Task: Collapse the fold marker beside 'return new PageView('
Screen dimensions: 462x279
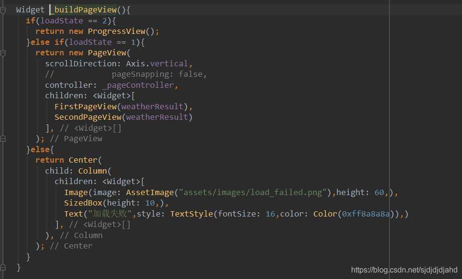Action: tap(3, 53)
